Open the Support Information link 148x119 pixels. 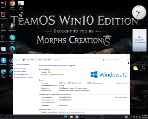point(122,83)
